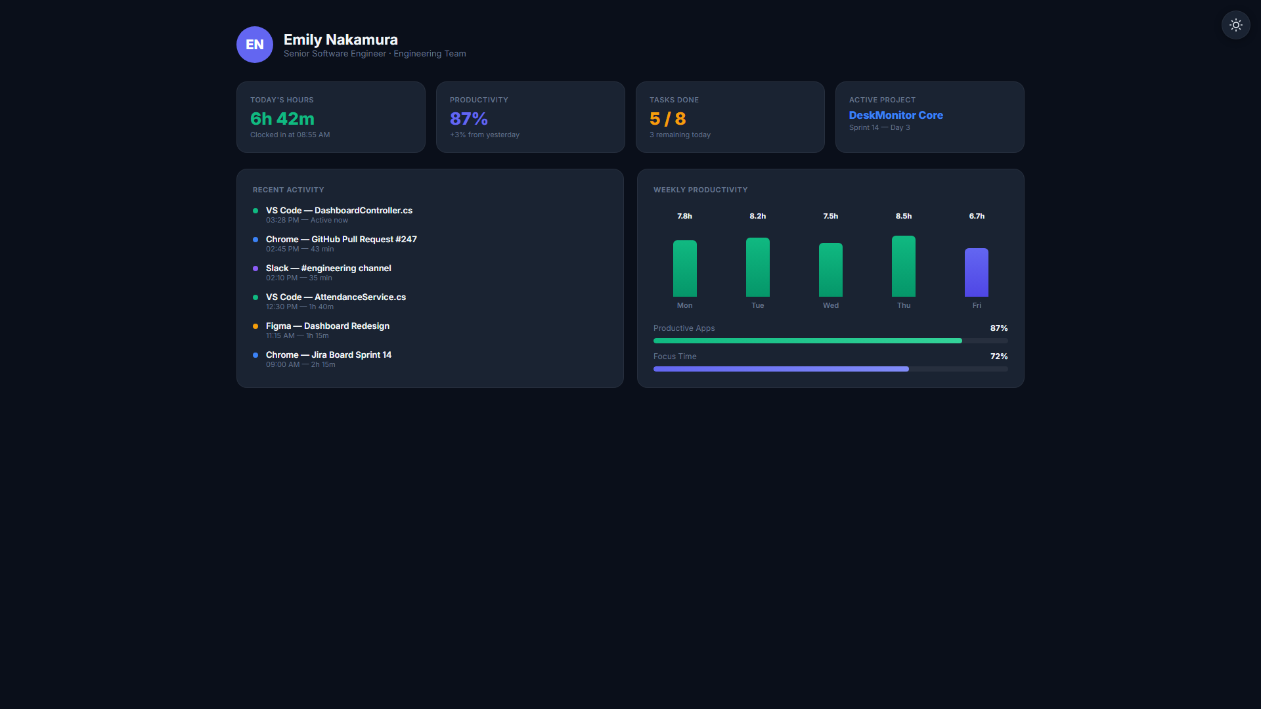Click Sprint 14 — Day 3 text
Image resolution: width=1261 pixels, height=709 pixels.
tap(879, 127)
